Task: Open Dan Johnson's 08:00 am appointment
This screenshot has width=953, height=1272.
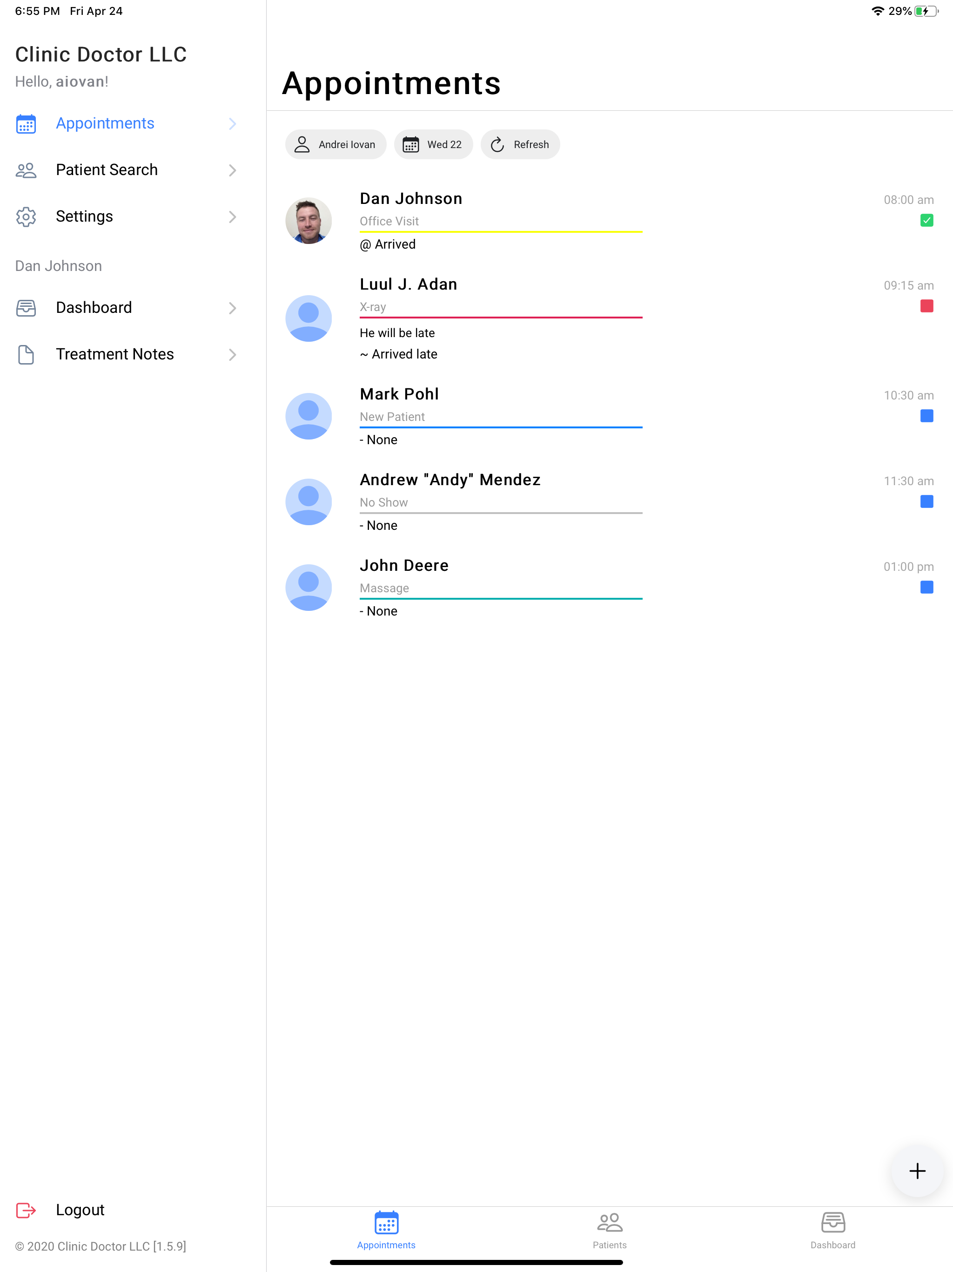Action: tap(609, 222)
